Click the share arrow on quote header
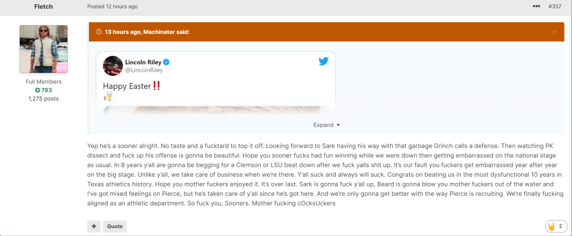This screenshot has height=236, width=572. click(x=554, y=32)
